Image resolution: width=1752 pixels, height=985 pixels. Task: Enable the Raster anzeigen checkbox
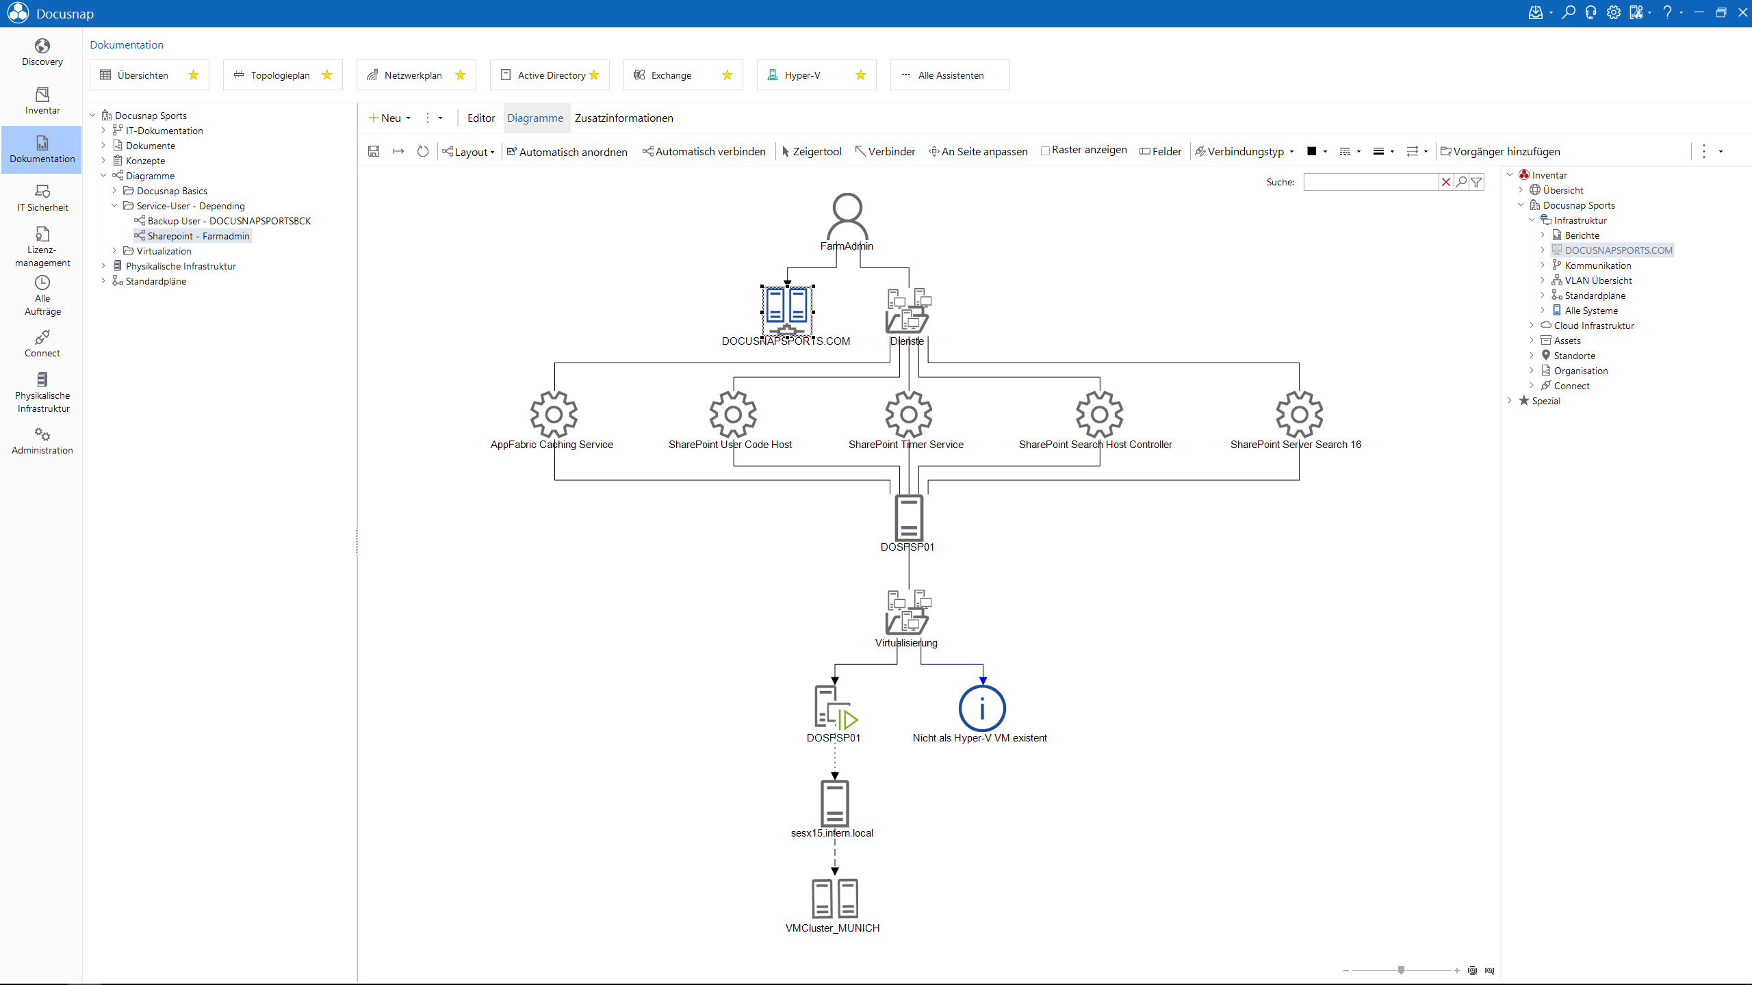[x=1045, y=150]
